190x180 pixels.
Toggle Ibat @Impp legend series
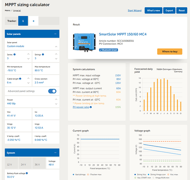coord(80,175)
